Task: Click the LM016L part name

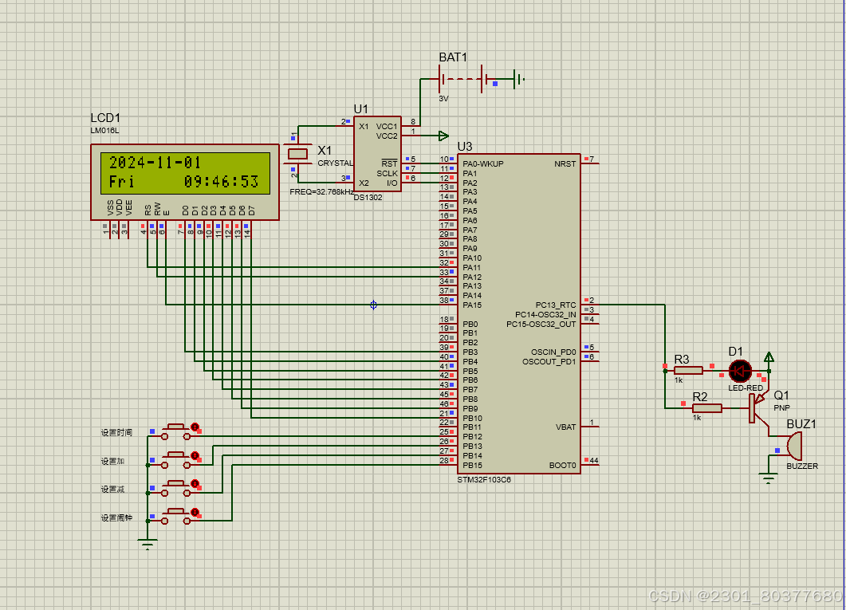Action: click(x=104, y=131)
